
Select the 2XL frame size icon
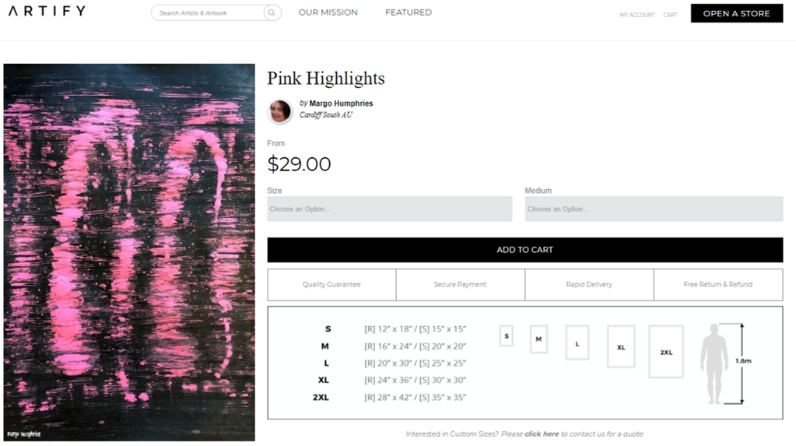666,352
